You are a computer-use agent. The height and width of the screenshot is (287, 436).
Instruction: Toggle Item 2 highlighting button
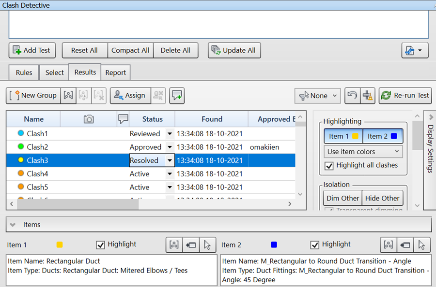coord(383,136)
